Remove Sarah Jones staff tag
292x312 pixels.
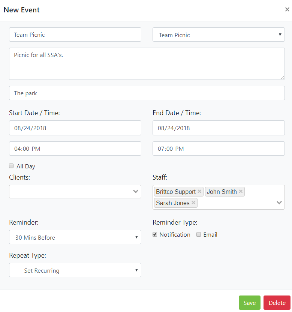[x=193, y=203]
